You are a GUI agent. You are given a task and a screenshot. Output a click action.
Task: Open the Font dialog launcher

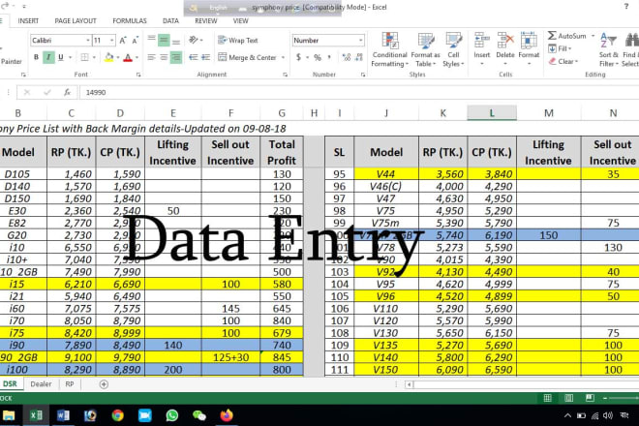(138, 75)
